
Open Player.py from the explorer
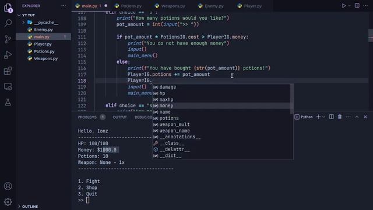coord(43,44)
